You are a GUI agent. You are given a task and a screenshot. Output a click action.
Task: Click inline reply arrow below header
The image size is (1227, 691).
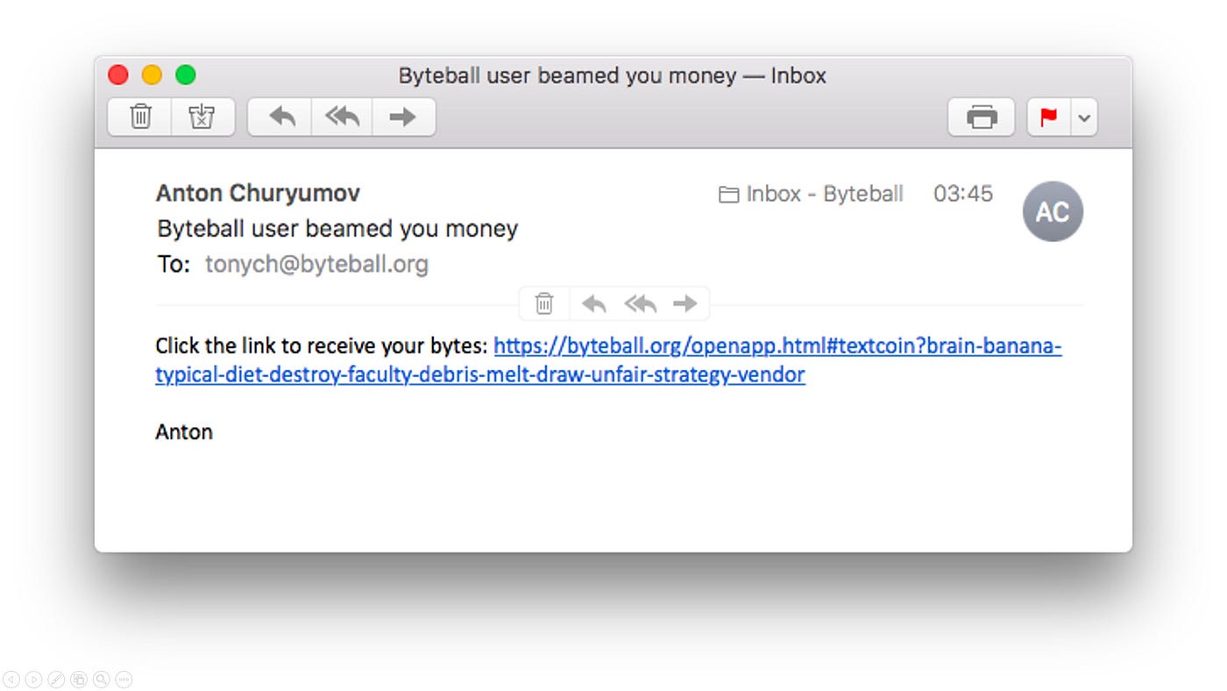coord(593,303)
